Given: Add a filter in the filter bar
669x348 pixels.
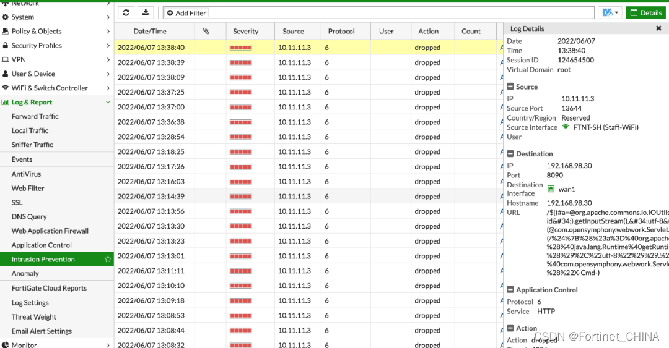Looking at the screenshot, I should (x=186, y=13).
